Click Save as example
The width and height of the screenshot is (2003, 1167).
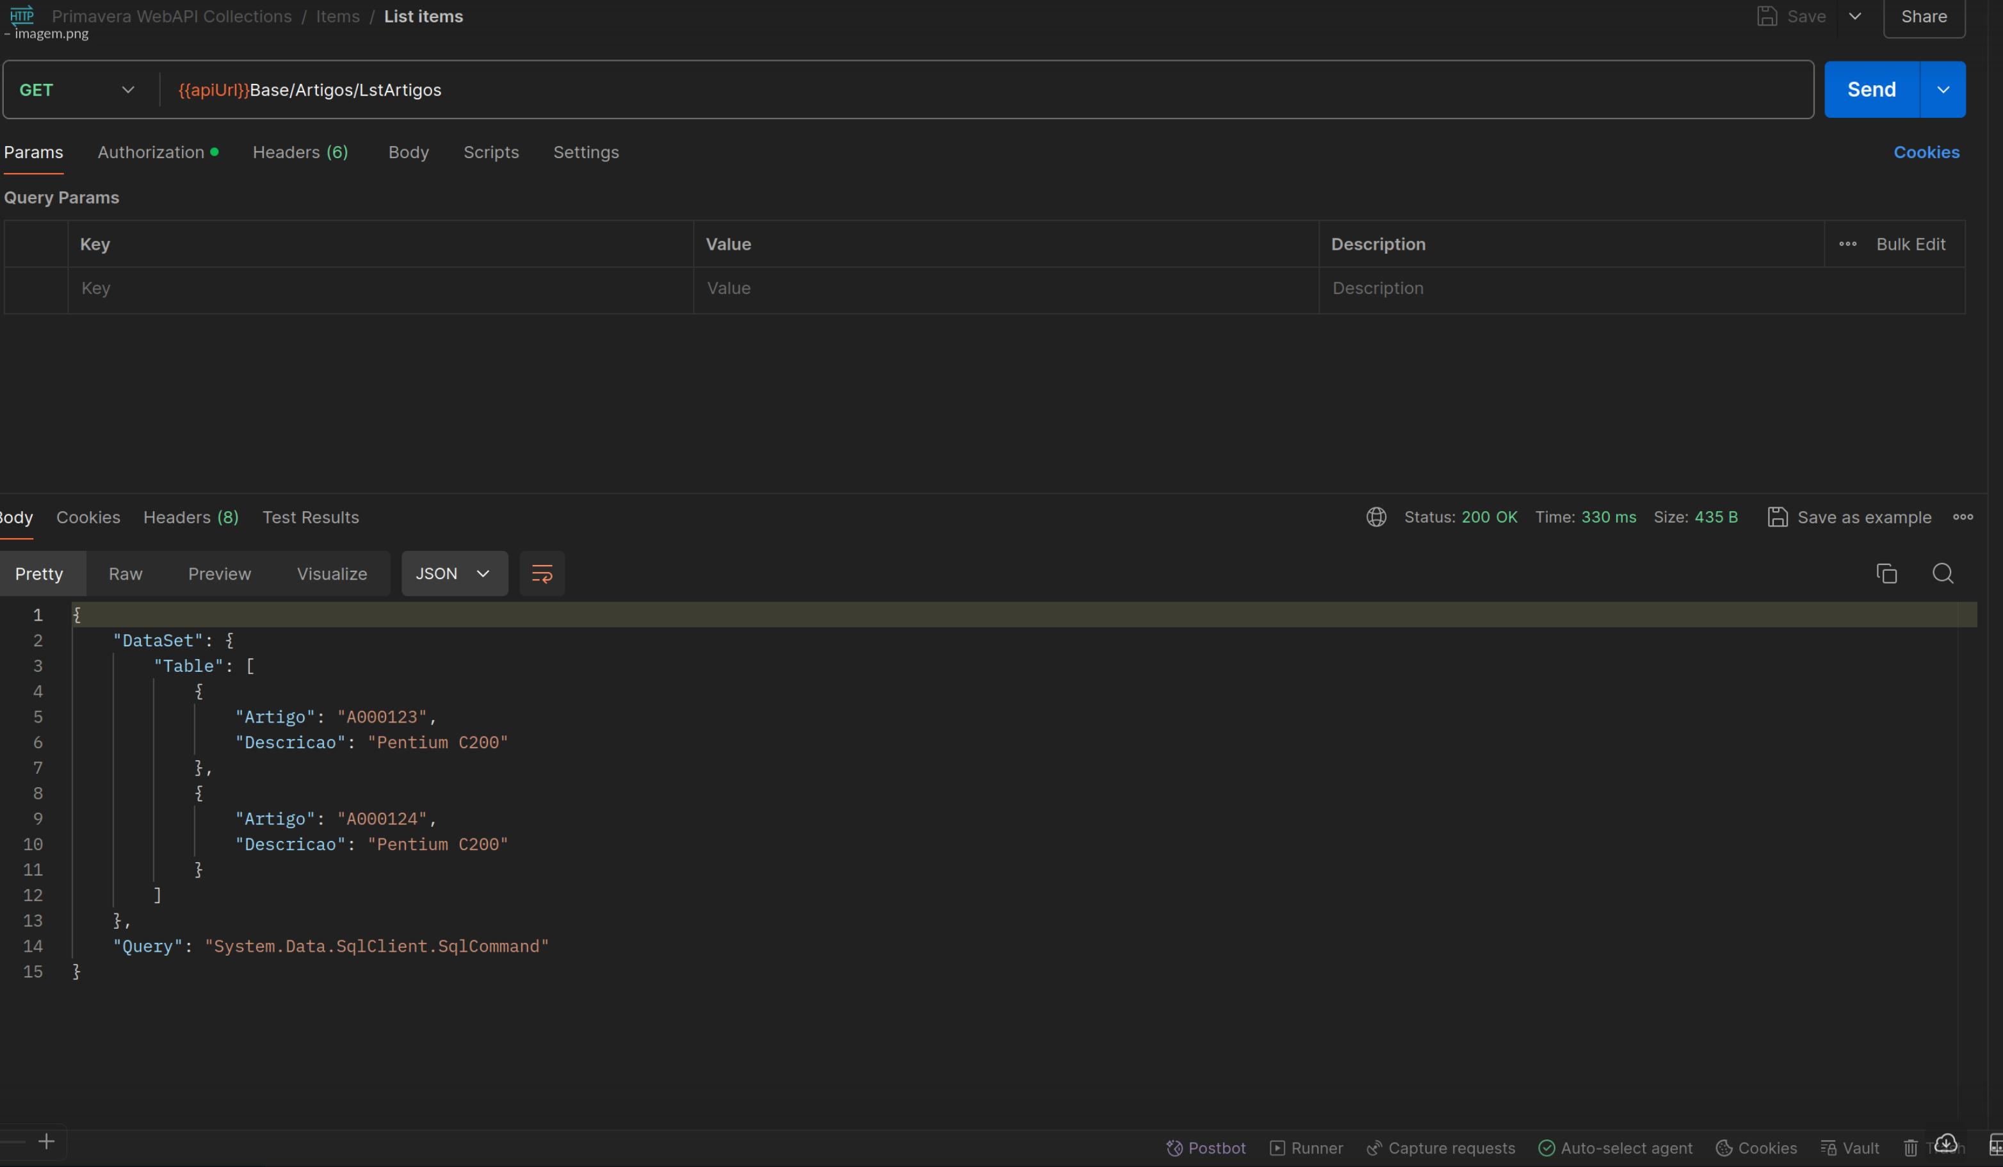pyautogui.click(x=1849, y=517)
